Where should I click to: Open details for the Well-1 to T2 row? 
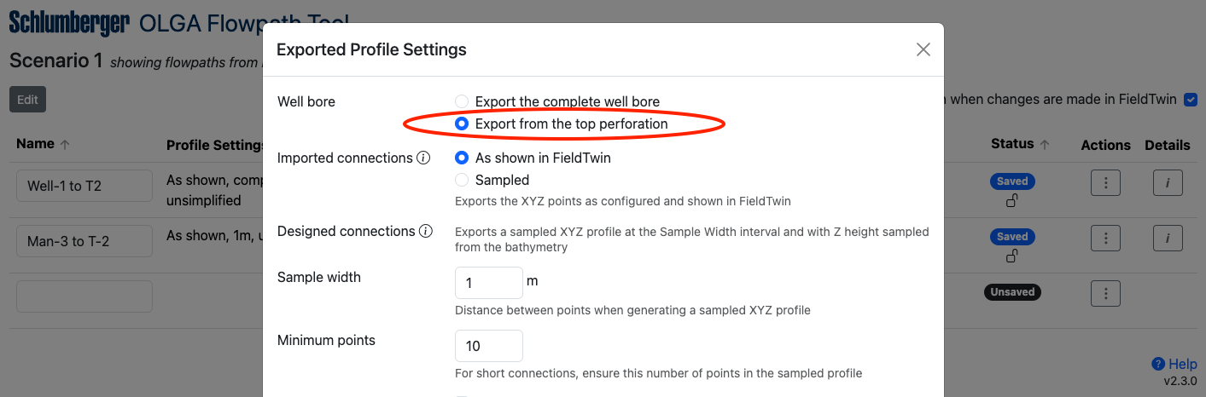[x=1167, y=184]
